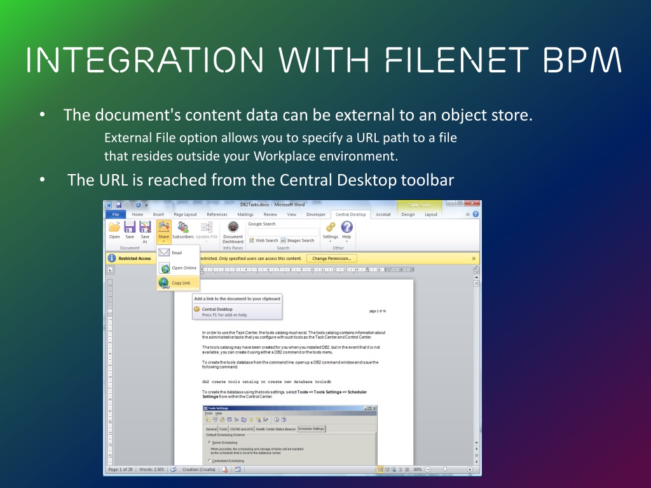Click the proofing check icon in the status bar

click(x=174, y=470)
